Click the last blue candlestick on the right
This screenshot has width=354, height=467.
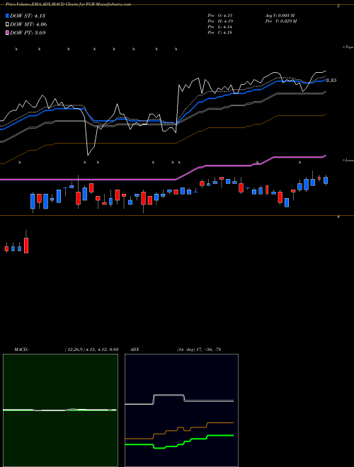tap(326, 180)
